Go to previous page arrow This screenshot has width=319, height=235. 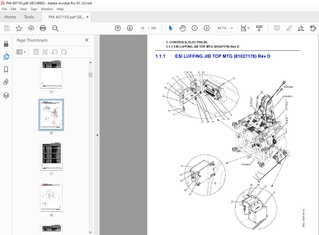[x=118, y=28]
